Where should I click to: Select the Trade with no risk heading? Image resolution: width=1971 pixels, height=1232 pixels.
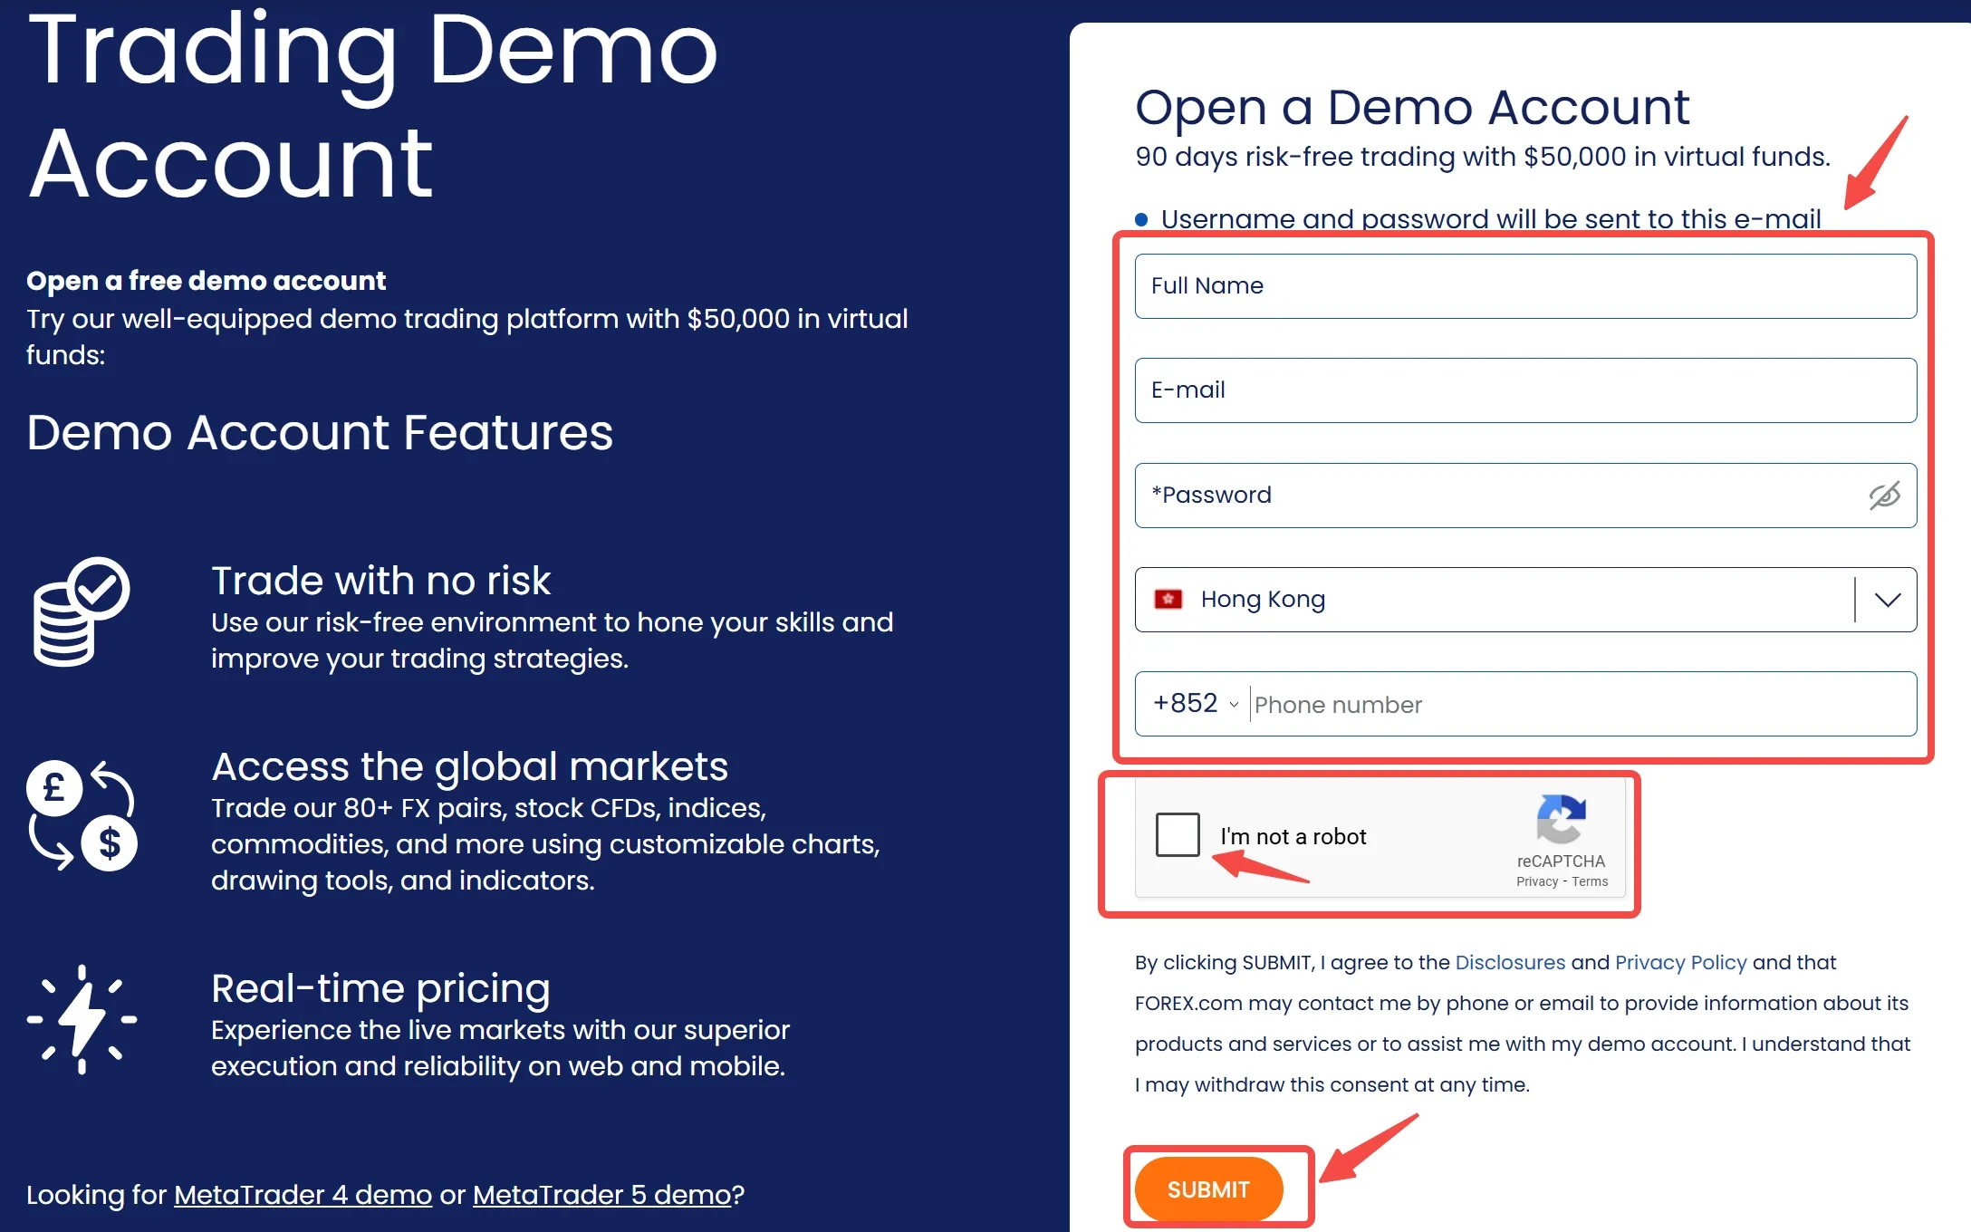[x=380, y=581]
